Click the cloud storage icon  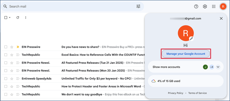coord(153,81)
